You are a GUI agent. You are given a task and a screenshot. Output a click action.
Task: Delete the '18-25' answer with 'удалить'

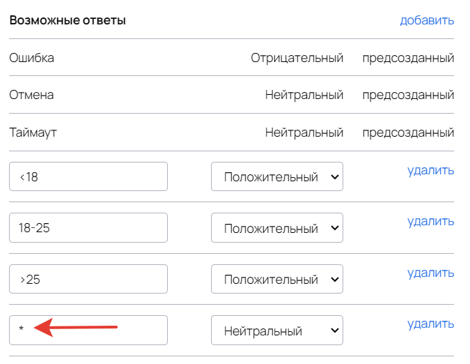point(430,222)
